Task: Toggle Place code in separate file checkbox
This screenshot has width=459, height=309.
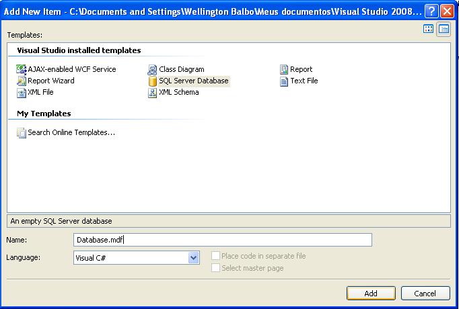Action: point(215,257)
